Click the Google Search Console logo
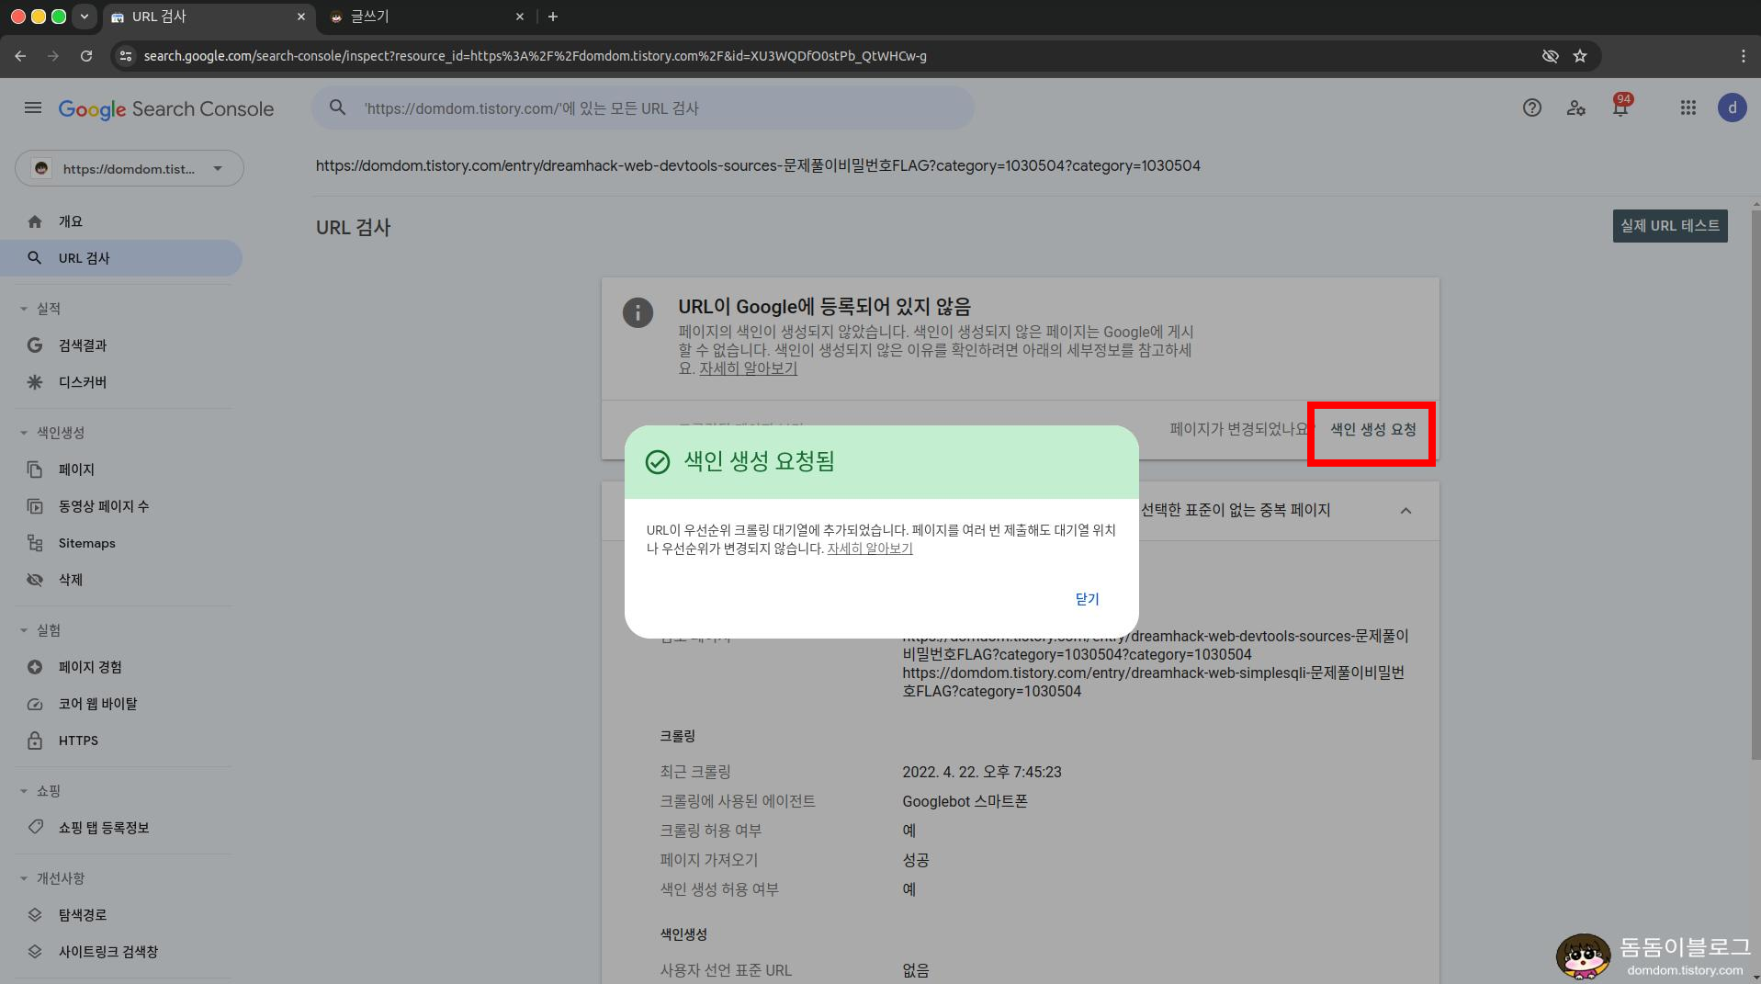The height and width of the screenshot is (984, 1761). [x=166, y=109]
